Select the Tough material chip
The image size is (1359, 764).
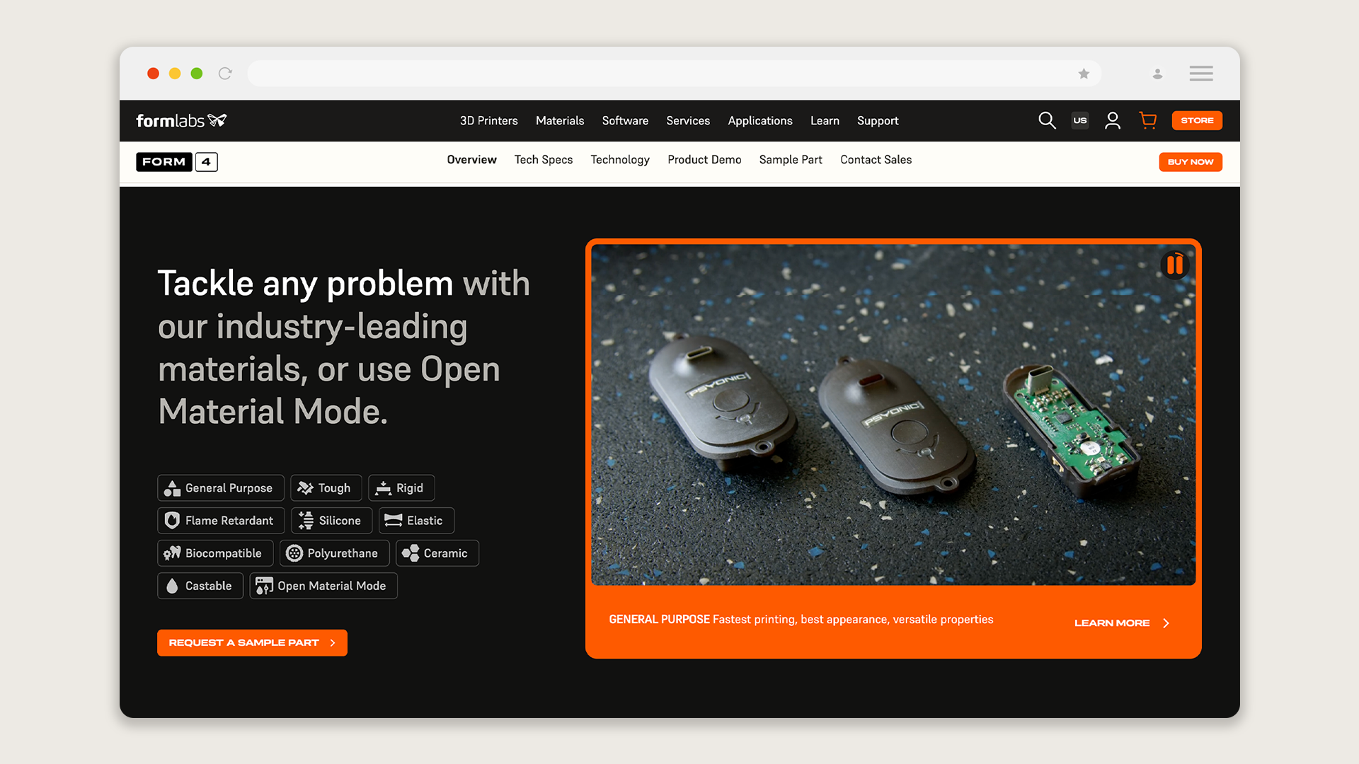point(326,488)
